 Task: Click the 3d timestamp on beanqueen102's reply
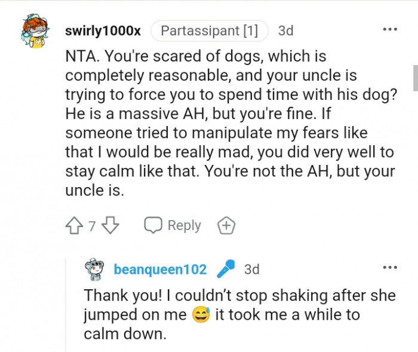pyautogui.click(x=251, y=270)
